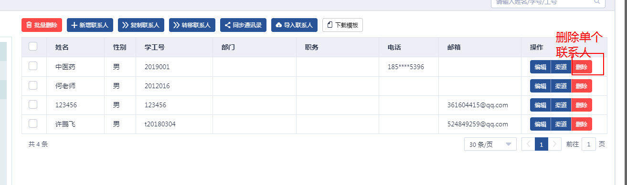Click the double-arrow icon on 复制联系人

click(125, 25)
